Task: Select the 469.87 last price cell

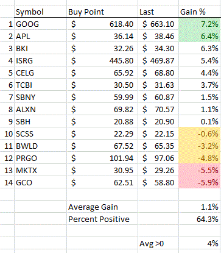Action: pos(158,60)
